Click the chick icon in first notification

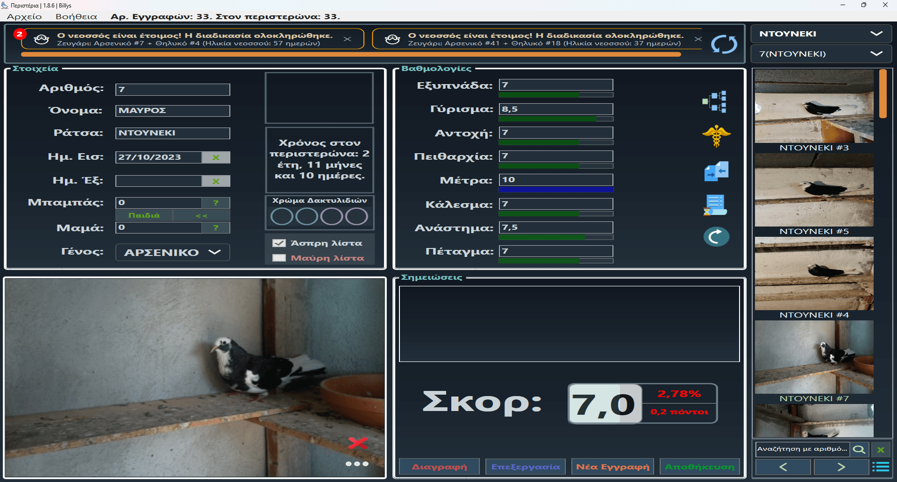pos(42,39)
